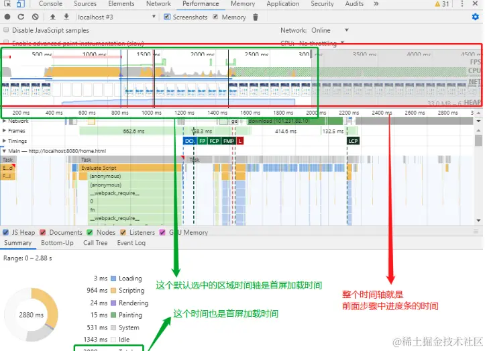
Task: Toggle the JS Heap checkbox
Action: tap(5, 232)
